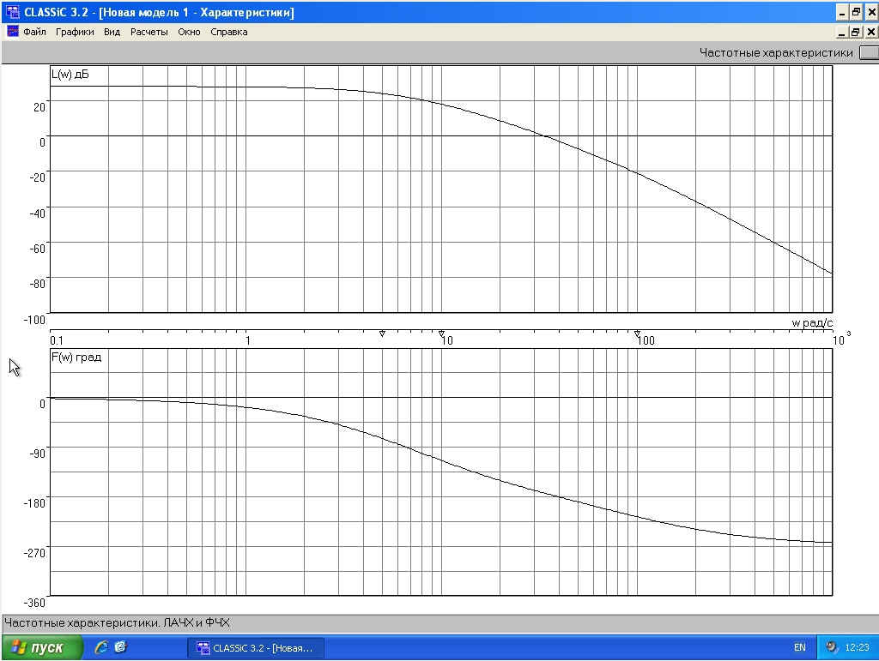The height and width of the screenshot is (661, 879).
Task: Click the F(w) град plot label
Action: (x=76, y=358)
